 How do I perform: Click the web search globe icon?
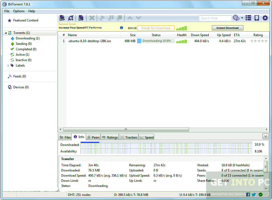236,18
